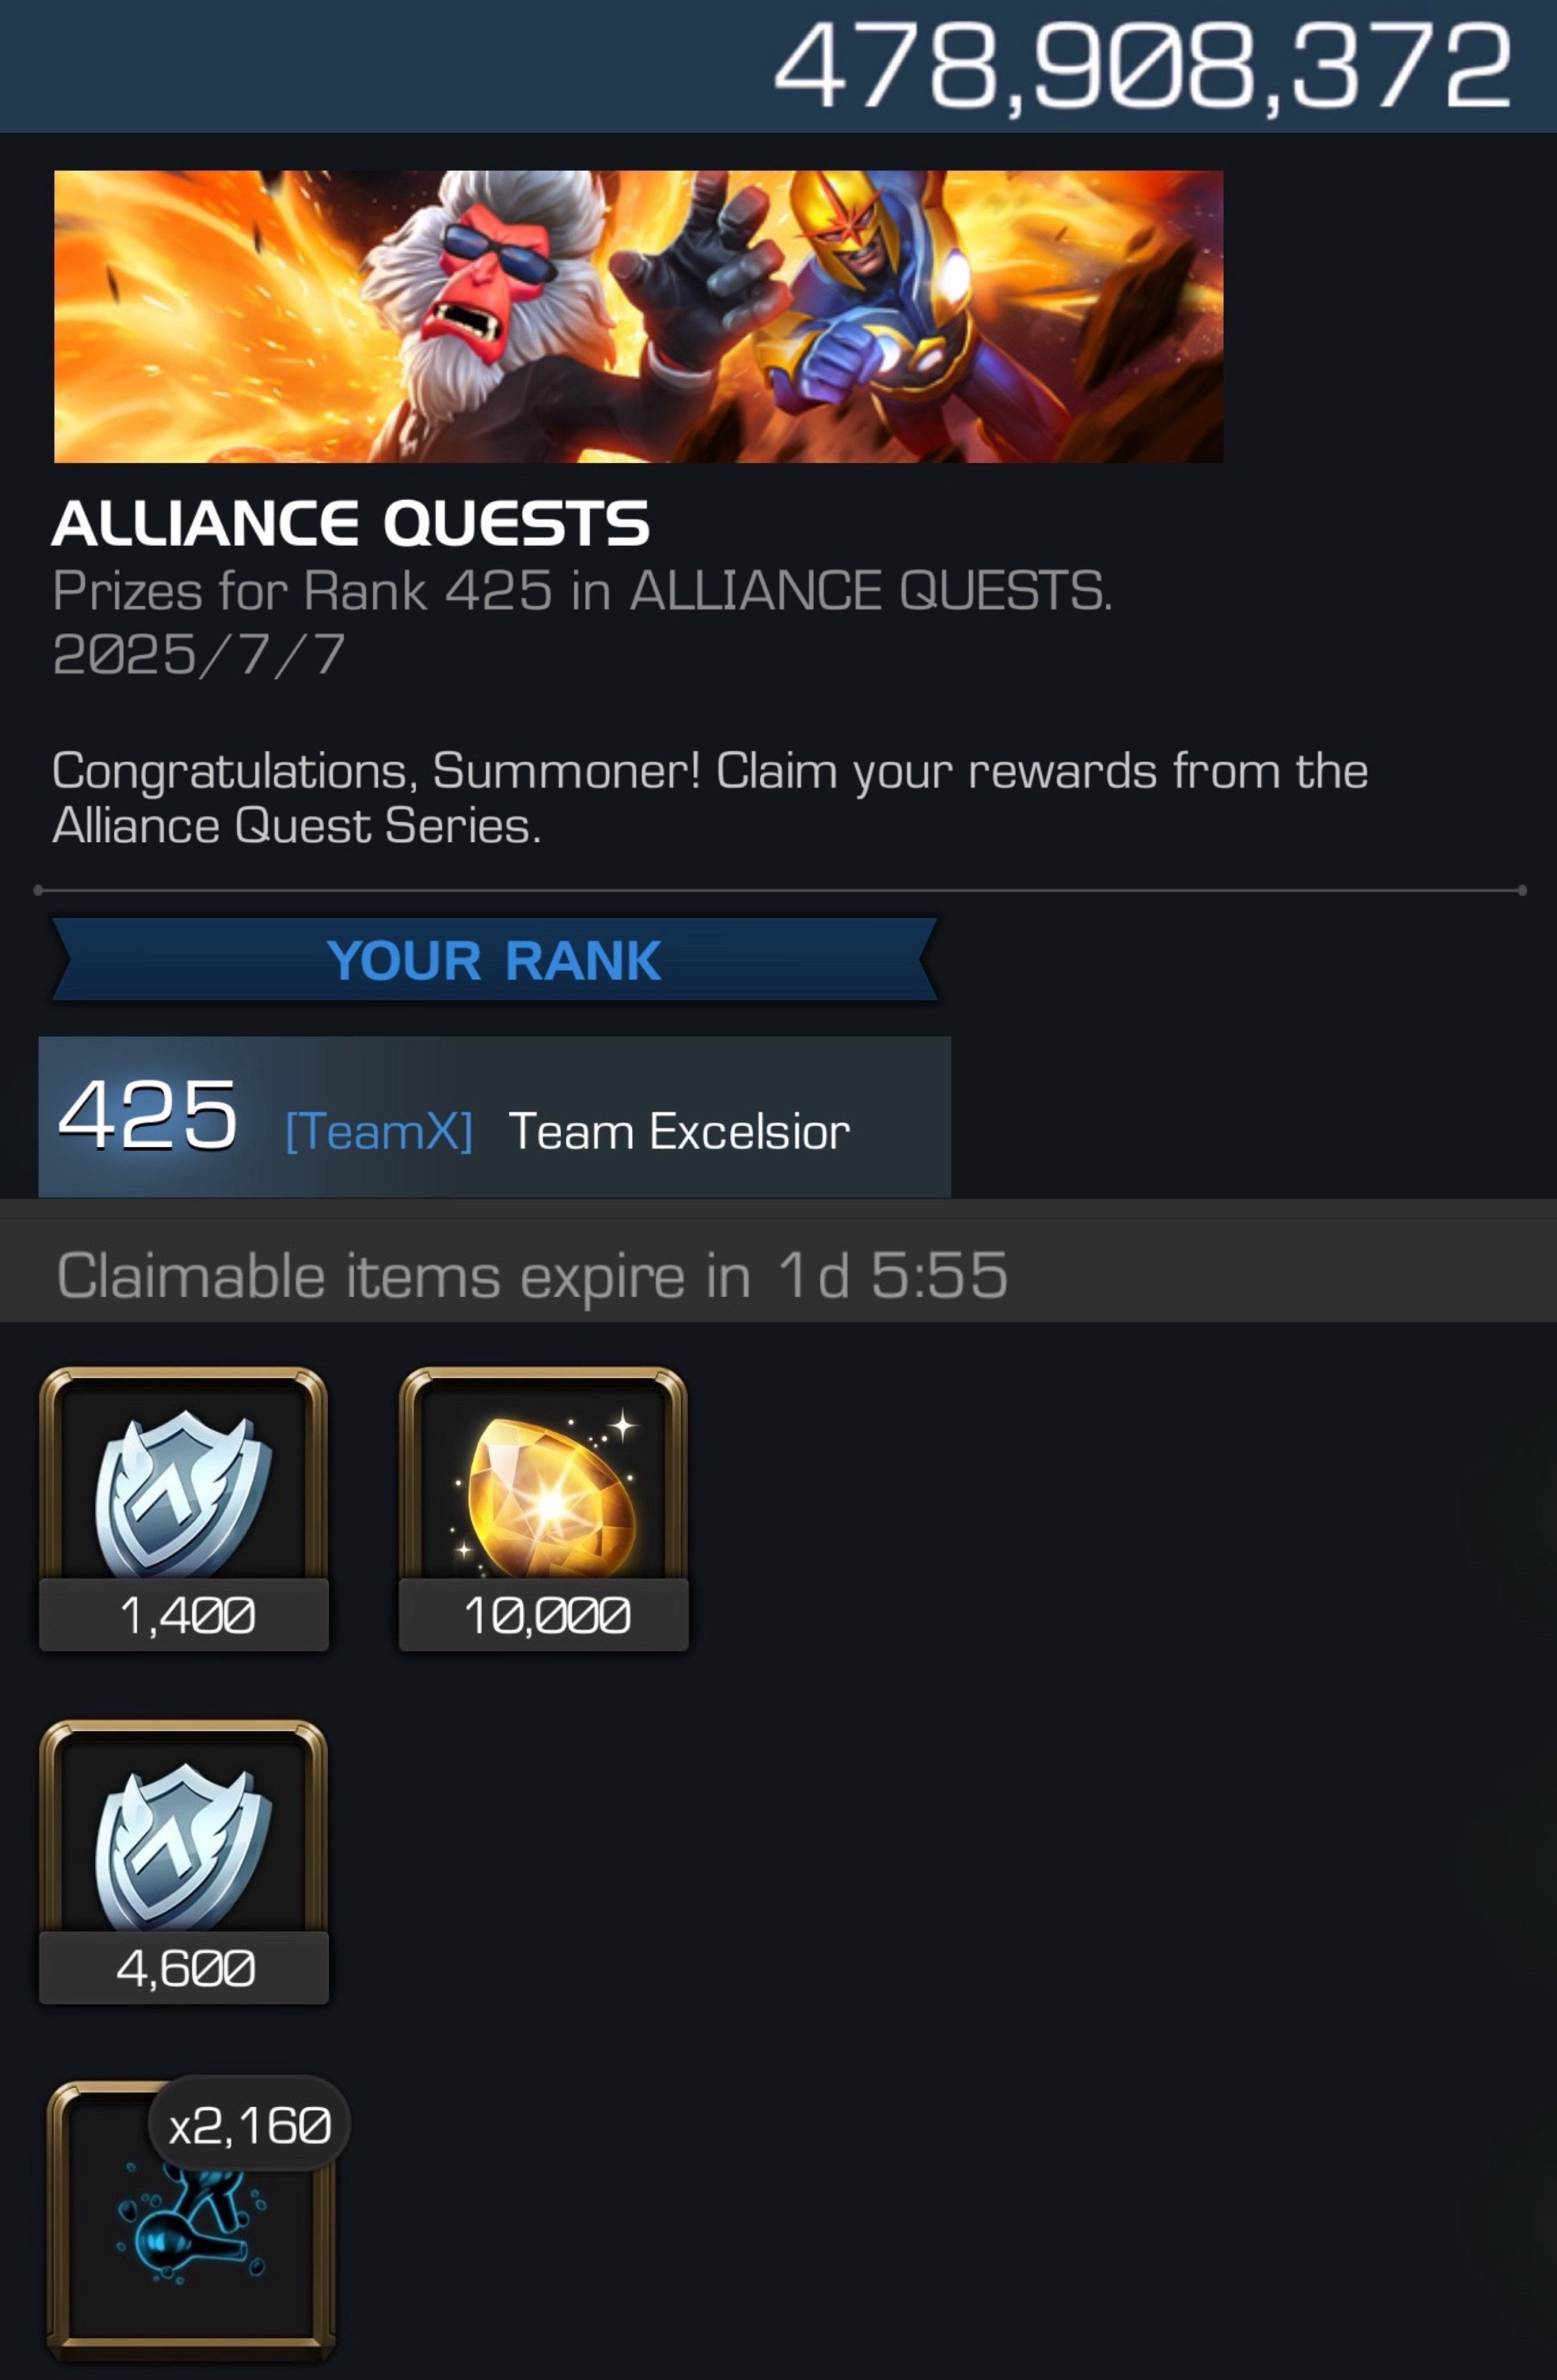Tap the 2025/7/7 date text

click(x=198, y=655)
